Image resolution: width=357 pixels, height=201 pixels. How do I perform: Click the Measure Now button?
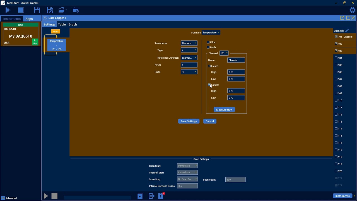pos(224,109)
